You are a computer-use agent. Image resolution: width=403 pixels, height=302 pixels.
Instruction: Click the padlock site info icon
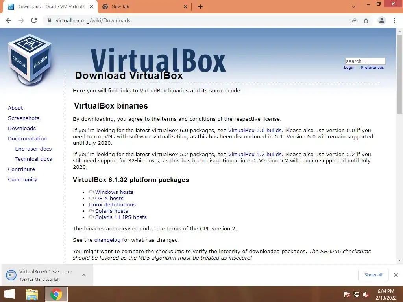[50, 20]
